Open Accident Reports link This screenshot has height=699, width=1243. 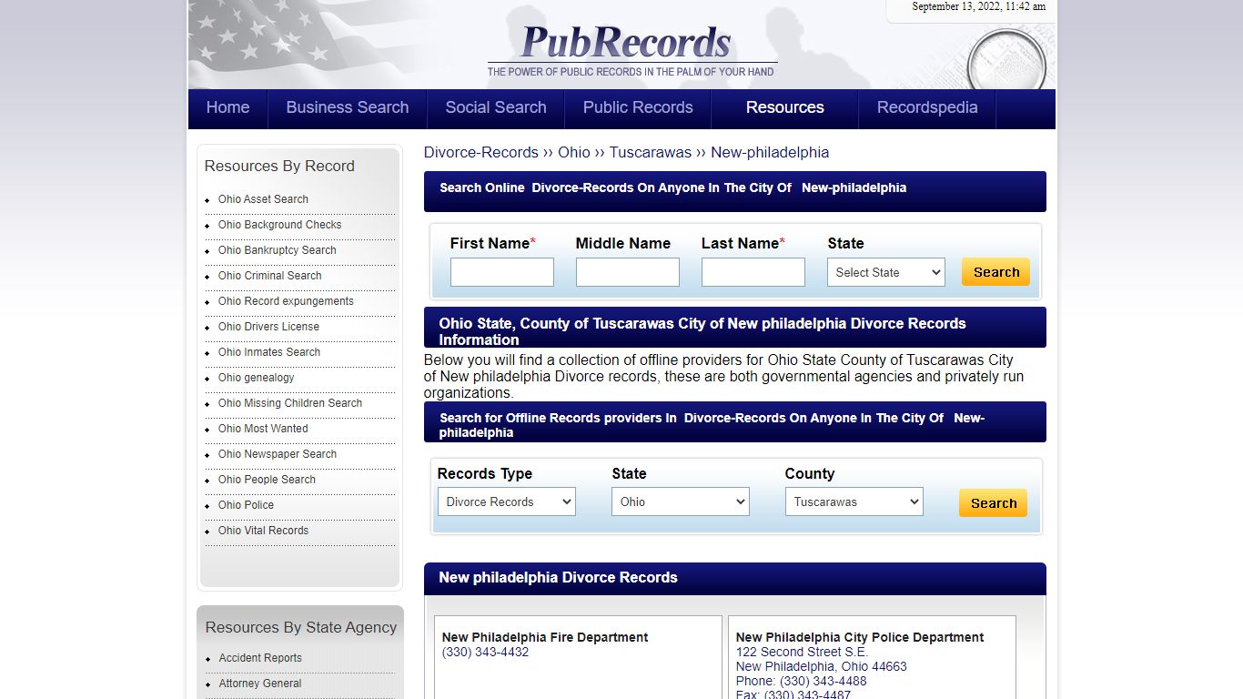tap(260, 658)
